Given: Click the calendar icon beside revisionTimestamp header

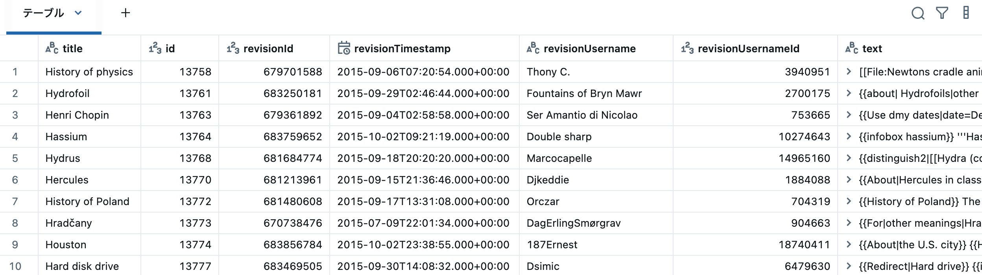Looking at the screenshot, I should tap(344, 48).
